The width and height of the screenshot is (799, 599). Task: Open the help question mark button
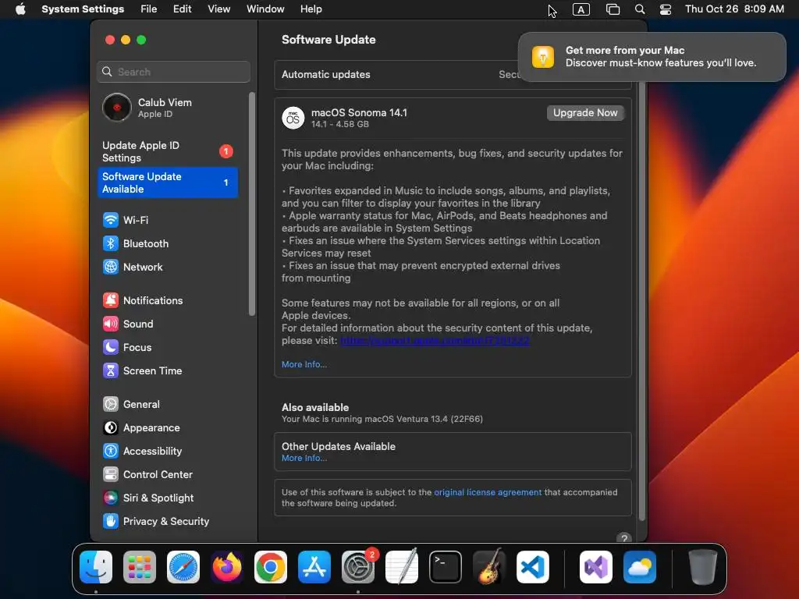pyautogui.click(x=623, y=538)
